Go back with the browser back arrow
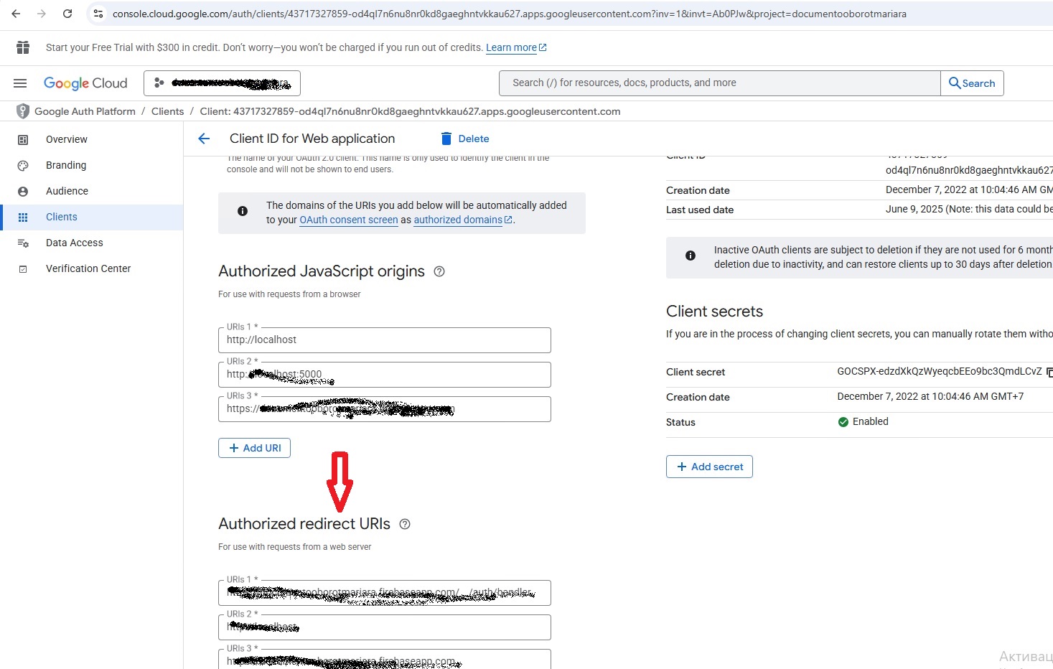 coord(16,14)
